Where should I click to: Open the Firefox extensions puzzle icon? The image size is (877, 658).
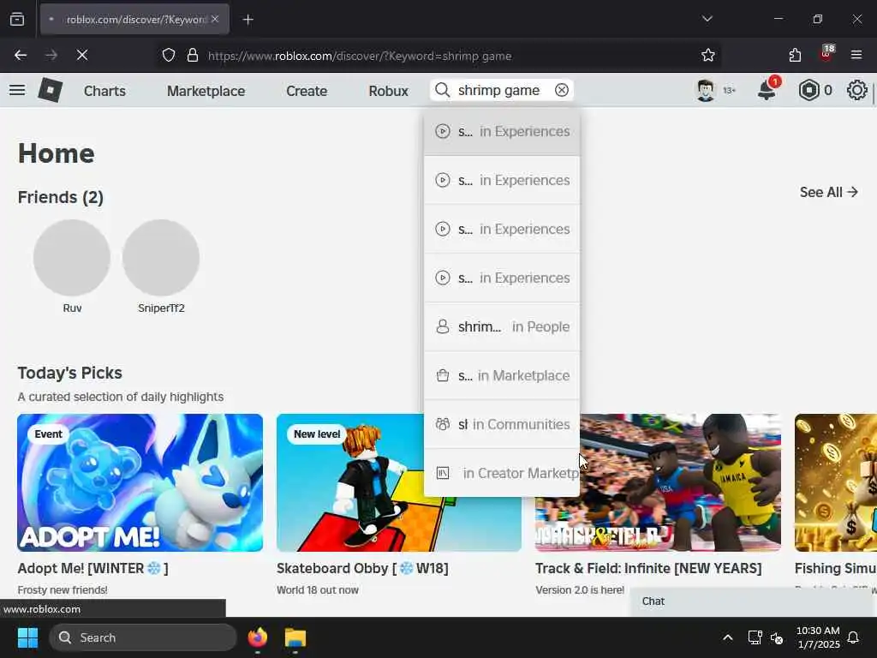pyautogui.click(x=795, y=55)
